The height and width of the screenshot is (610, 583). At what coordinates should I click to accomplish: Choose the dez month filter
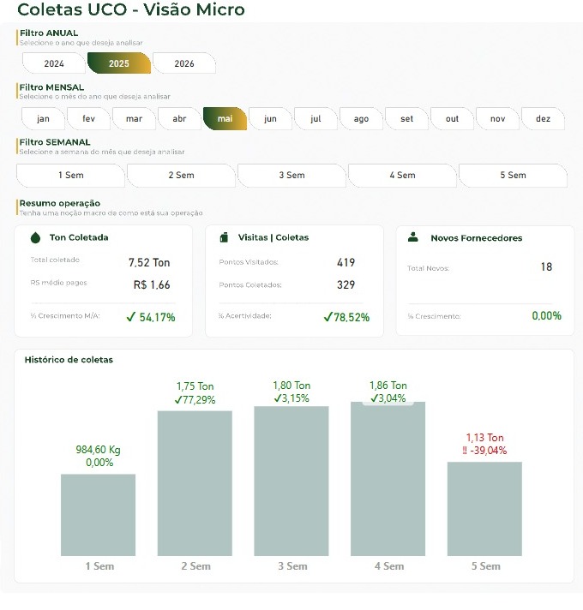tap(543, 118)
